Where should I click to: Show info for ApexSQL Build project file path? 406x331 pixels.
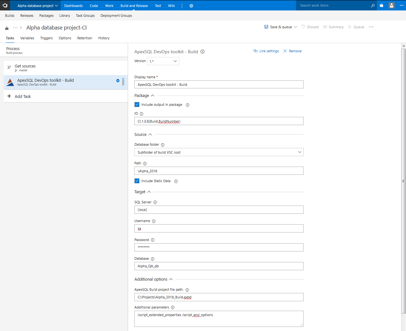coord(187,290)
